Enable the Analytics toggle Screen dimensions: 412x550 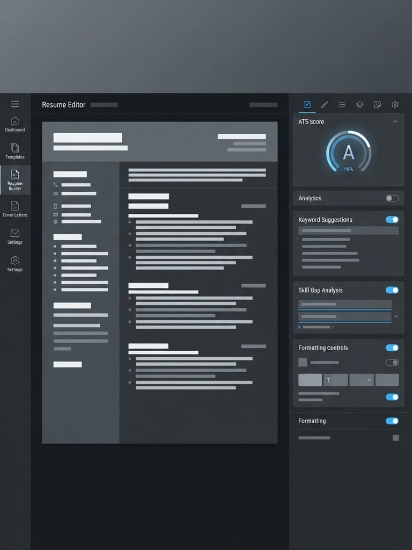coord(392,198)
